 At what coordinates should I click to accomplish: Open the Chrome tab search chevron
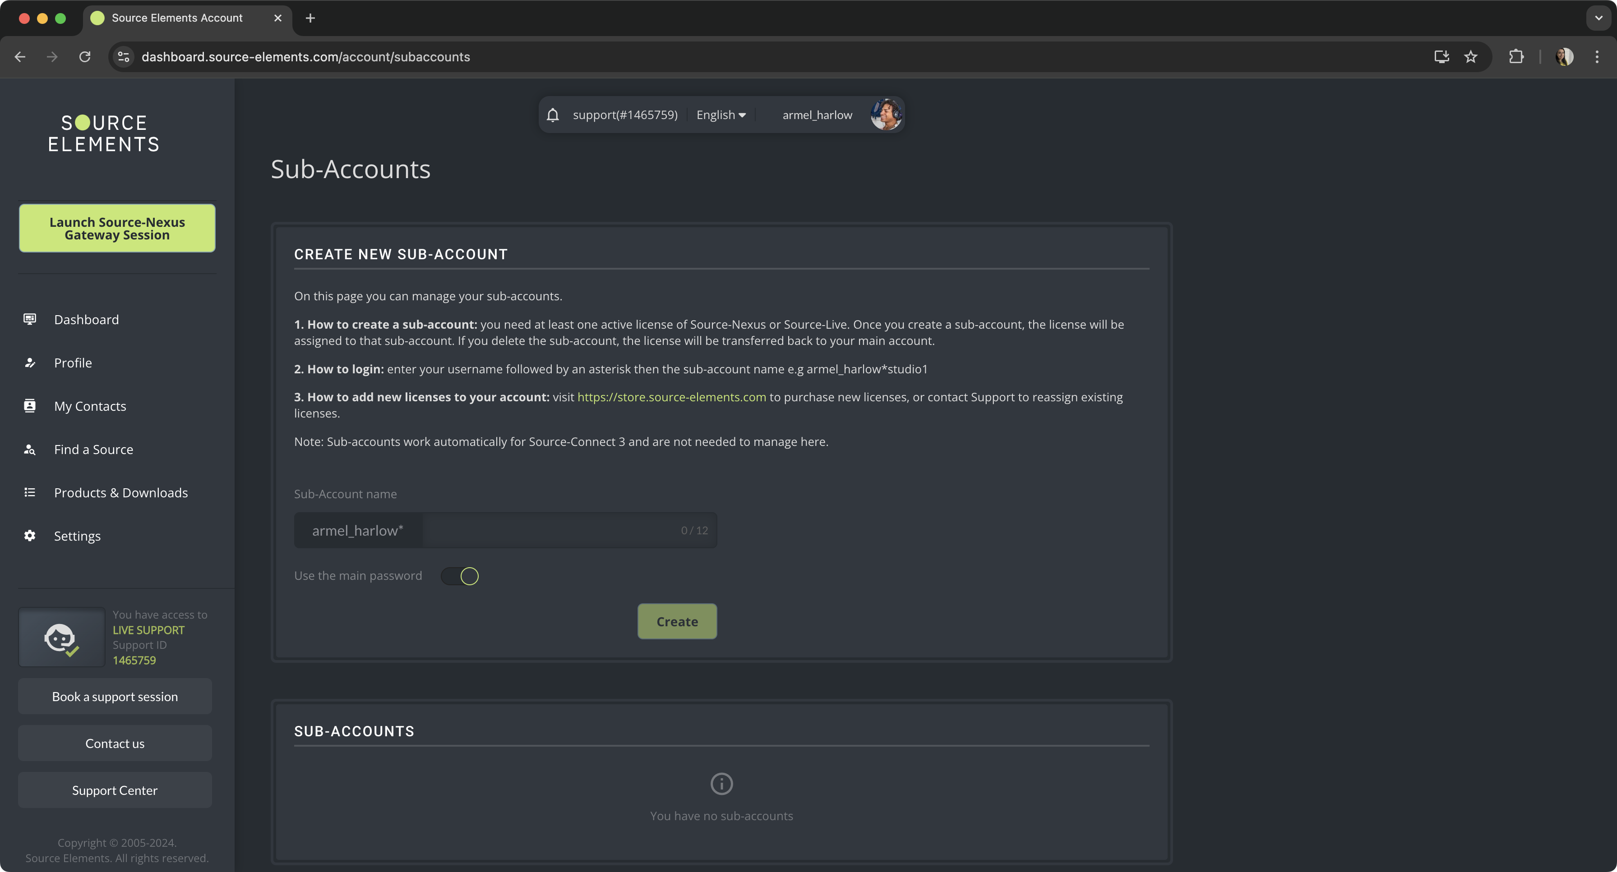(1598, 18)
